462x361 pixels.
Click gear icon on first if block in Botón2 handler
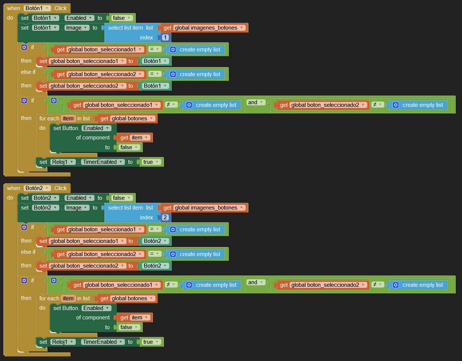[24, 227]
